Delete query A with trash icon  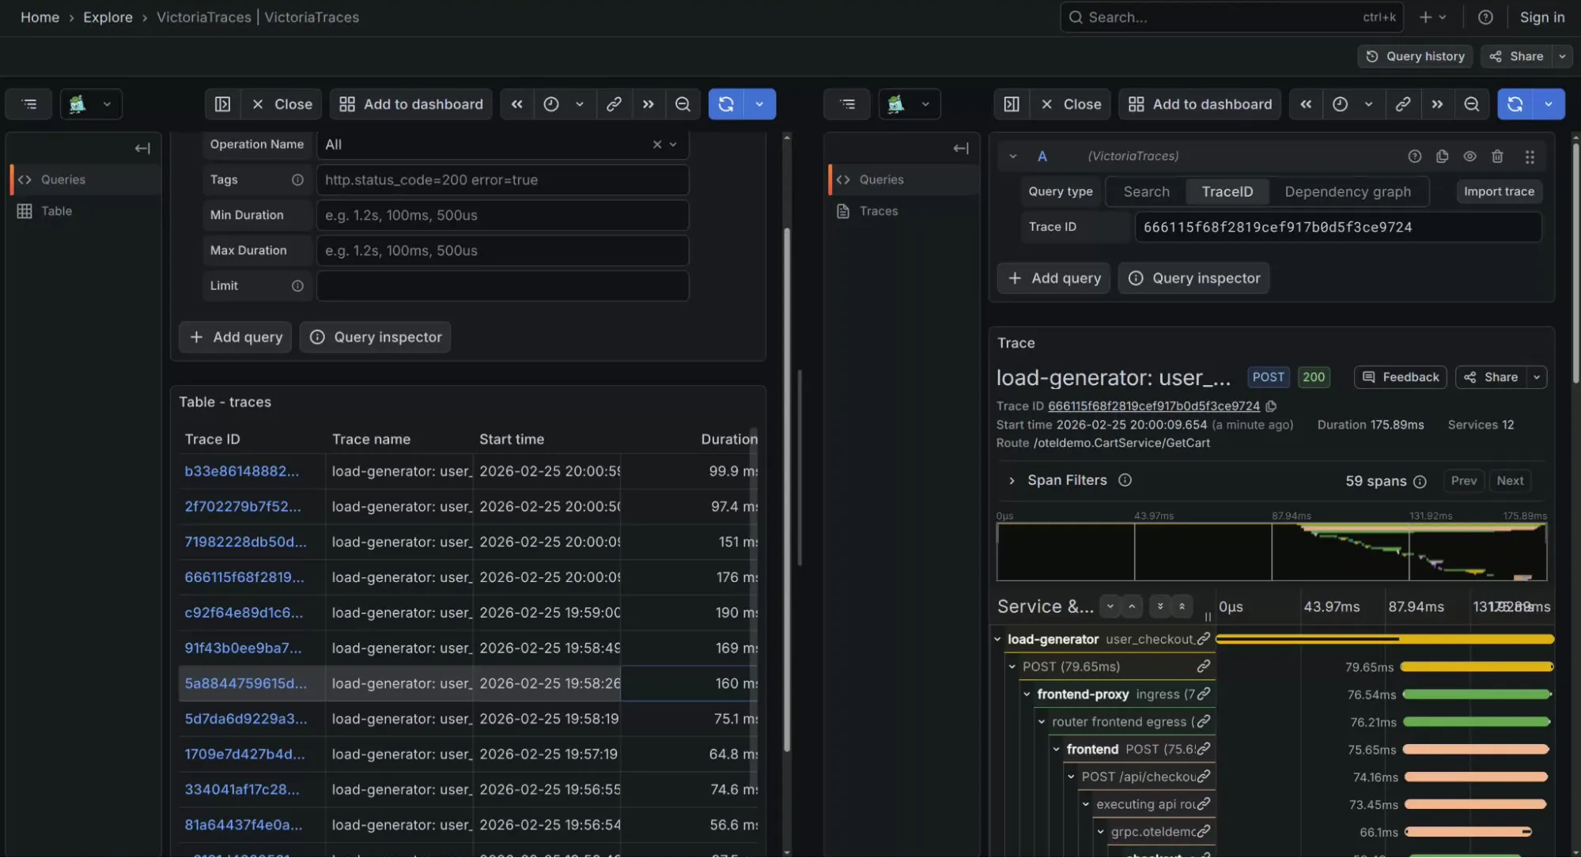point(1497,157)
